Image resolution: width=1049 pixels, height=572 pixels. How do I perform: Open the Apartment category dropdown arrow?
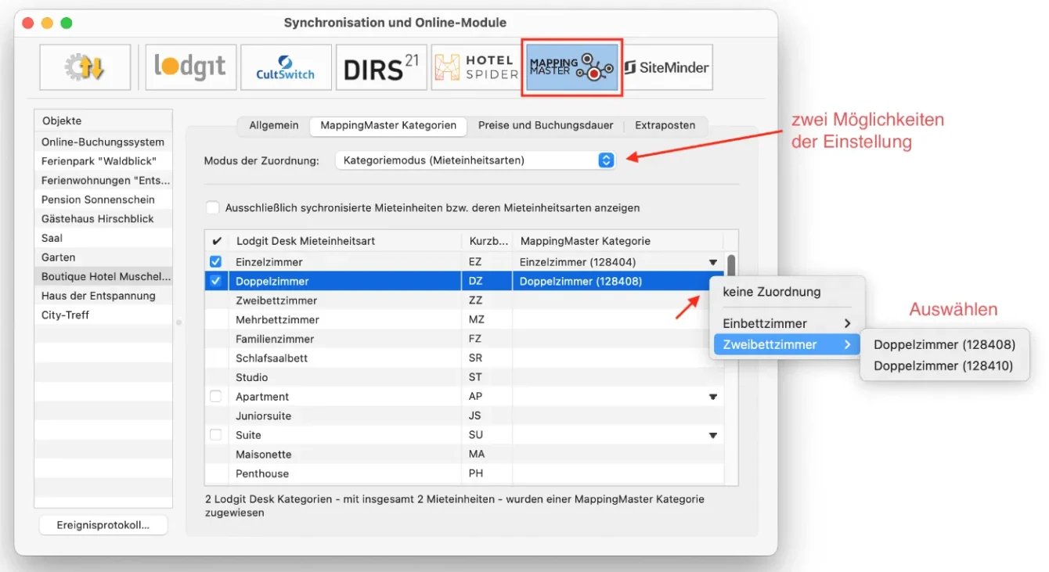(712, 398)
